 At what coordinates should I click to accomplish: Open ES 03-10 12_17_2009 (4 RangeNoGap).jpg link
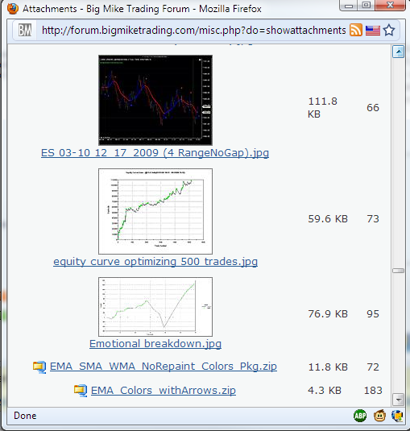(x=155, y=153)
